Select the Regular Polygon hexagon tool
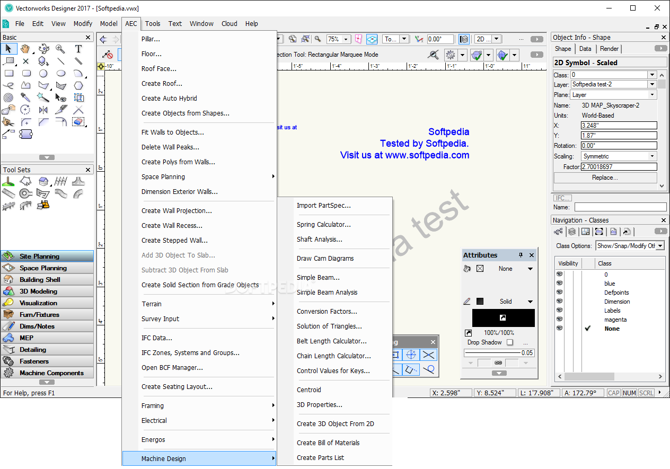The image size is (670, 469). pyautogui.click(x=78, y=85)
